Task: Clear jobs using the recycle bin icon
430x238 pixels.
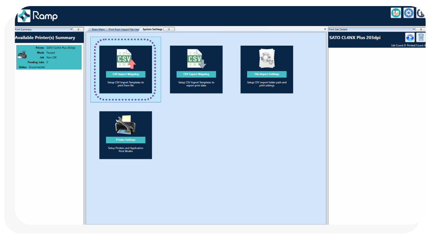Action: [421, 37]
